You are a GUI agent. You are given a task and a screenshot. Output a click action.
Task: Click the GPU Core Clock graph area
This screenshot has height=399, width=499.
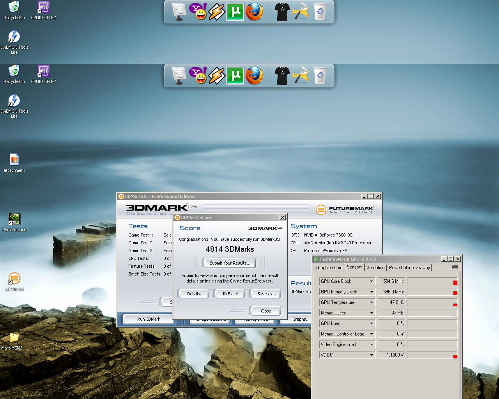432,281
